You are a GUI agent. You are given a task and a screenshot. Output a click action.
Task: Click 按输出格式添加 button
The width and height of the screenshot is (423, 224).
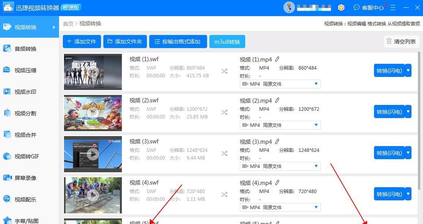click(178, 41)
